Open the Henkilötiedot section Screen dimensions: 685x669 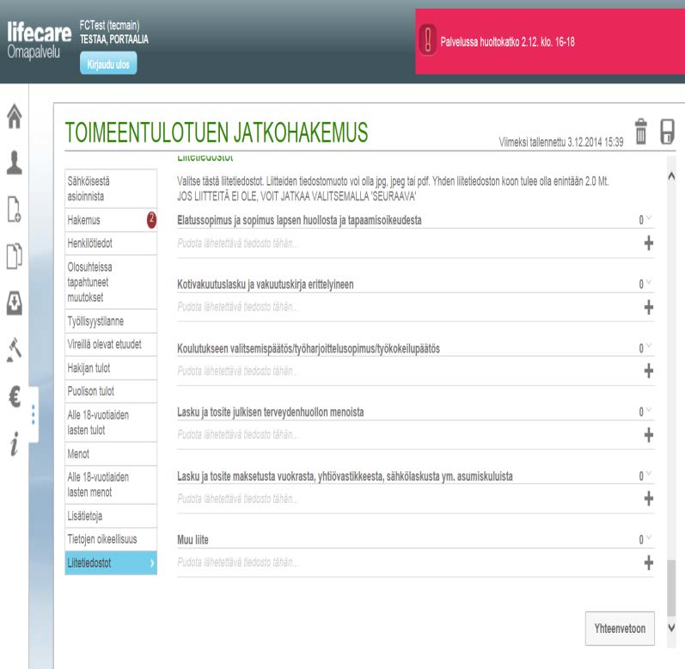coord(111,243)
